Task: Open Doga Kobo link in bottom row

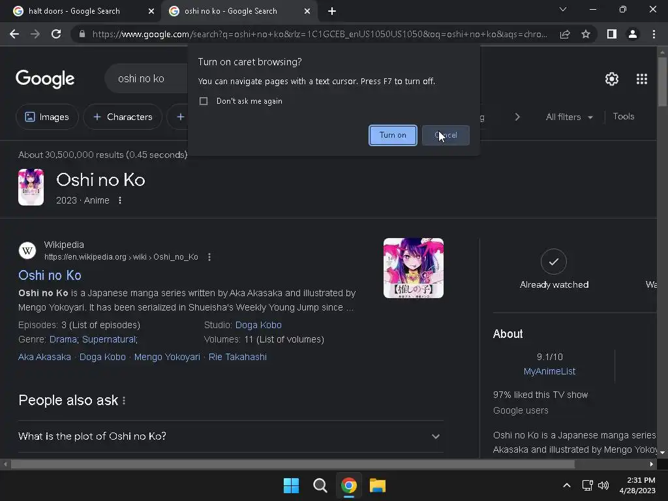Action: [102, 357]
